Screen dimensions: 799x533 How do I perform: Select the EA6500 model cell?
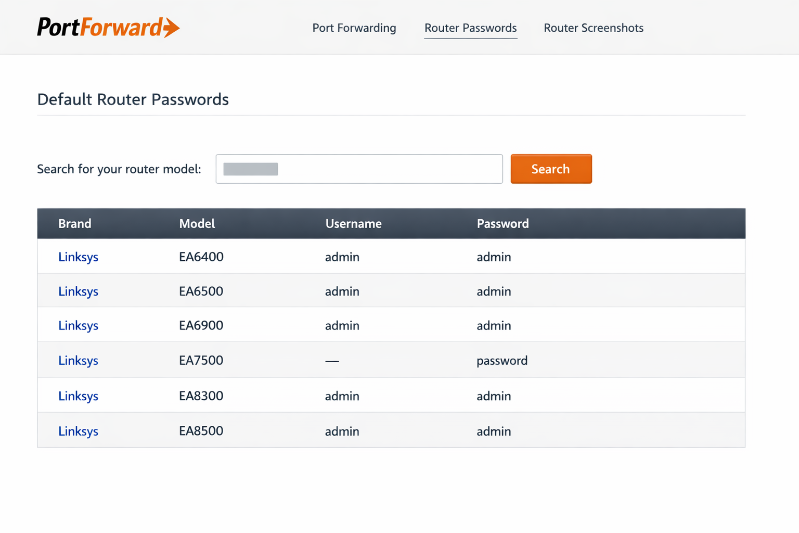[201, 291]
